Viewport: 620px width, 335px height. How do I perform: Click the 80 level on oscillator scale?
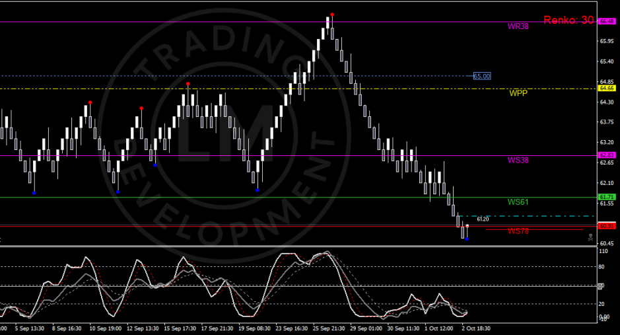coord(603,267)
